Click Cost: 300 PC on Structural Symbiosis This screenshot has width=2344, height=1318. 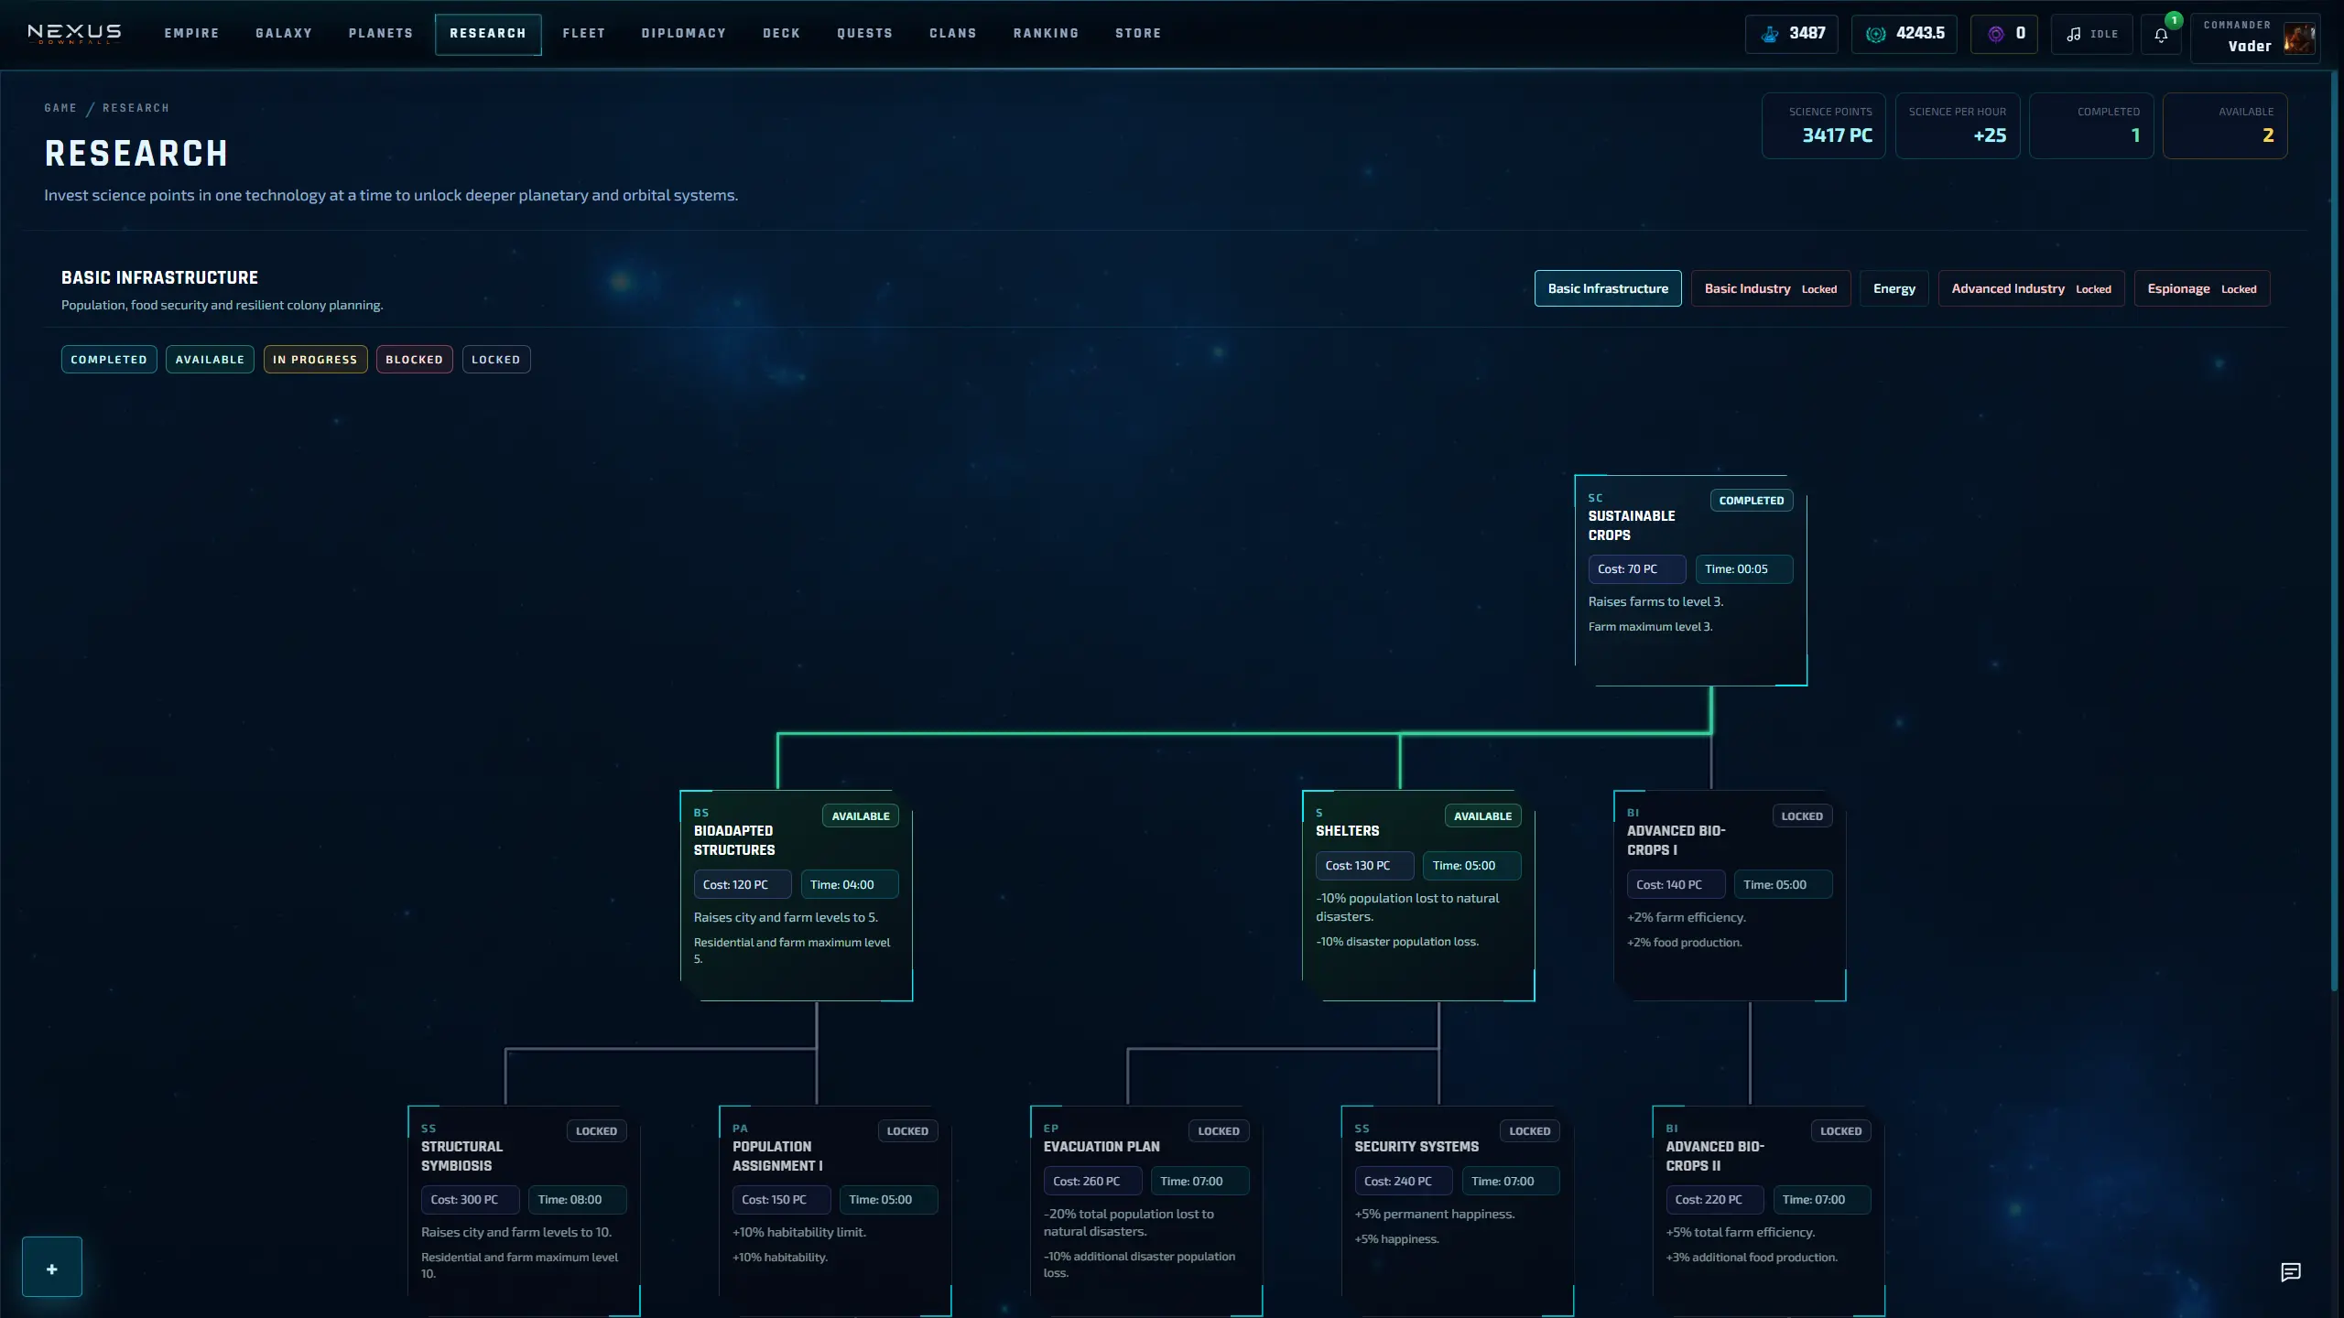[x=470, y=1200]
